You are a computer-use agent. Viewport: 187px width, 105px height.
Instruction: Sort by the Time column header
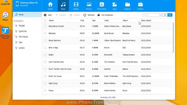82,20
